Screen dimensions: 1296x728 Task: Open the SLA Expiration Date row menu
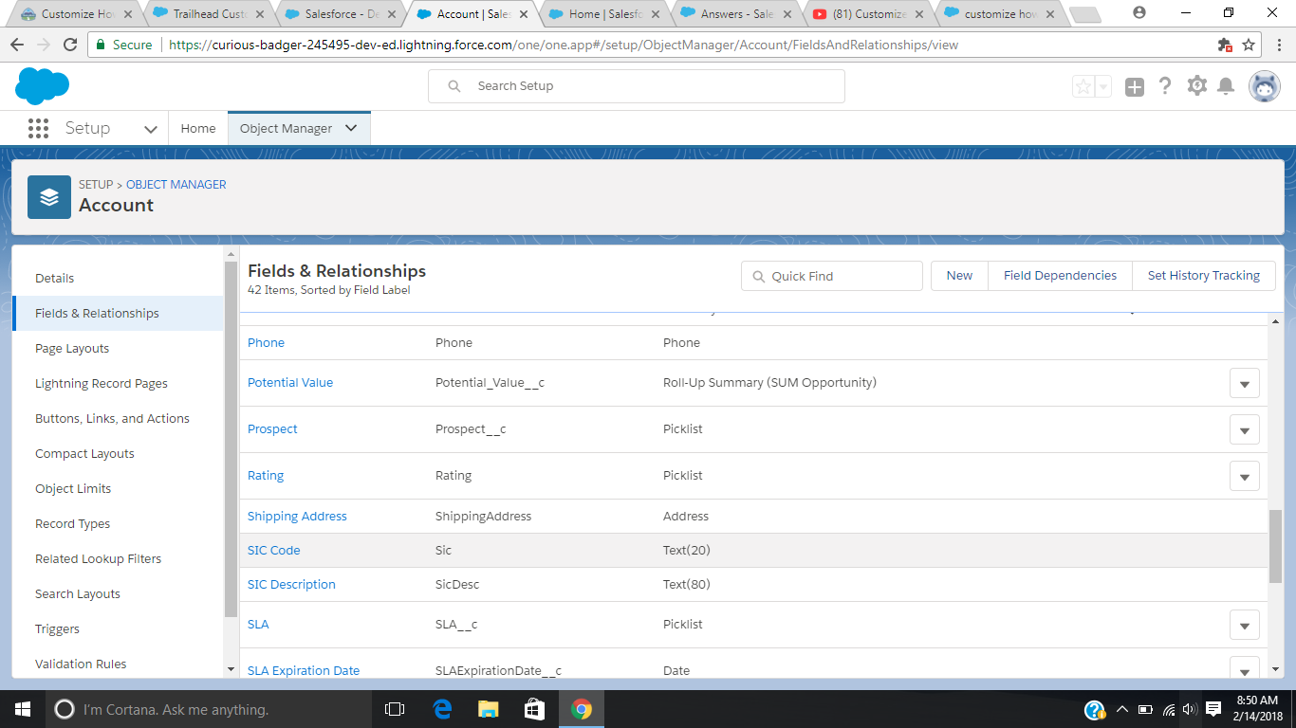(1244, 667)
